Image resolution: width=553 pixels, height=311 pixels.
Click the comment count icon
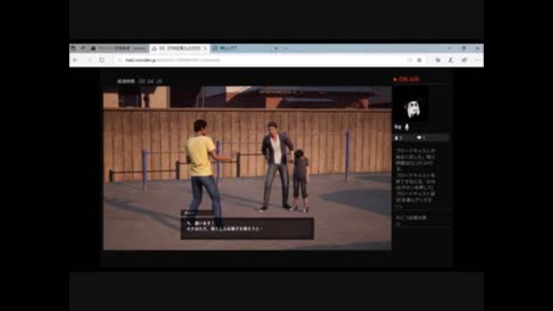(x=419, y=138)
